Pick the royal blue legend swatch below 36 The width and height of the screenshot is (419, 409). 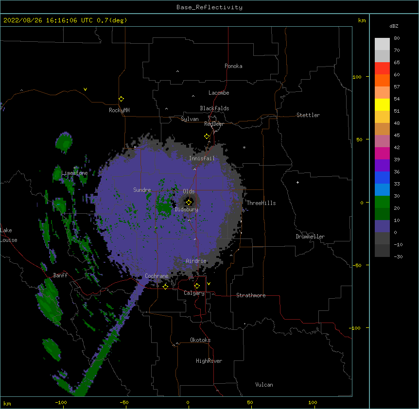(x=382, y=177)
